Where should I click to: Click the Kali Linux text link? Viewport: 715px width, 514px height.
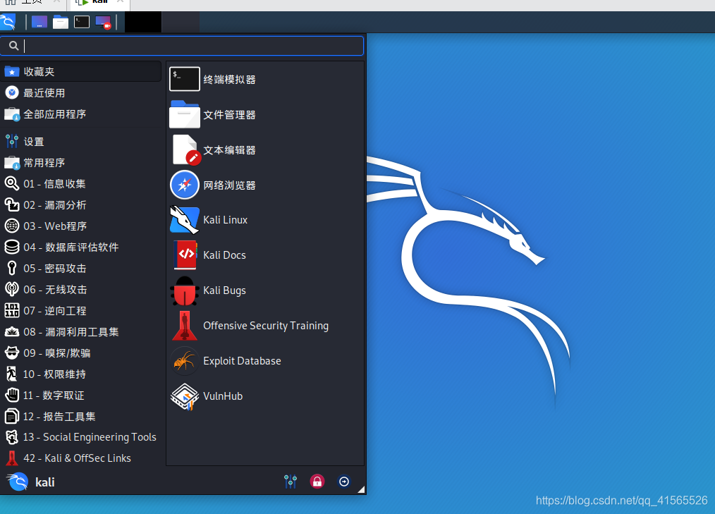click(x=225, y=220)
